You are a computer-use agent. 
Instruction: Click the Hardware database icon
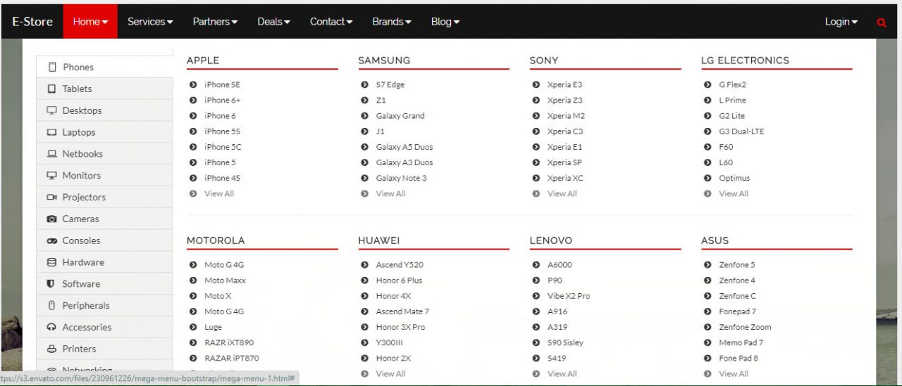[x=51, y=262]
